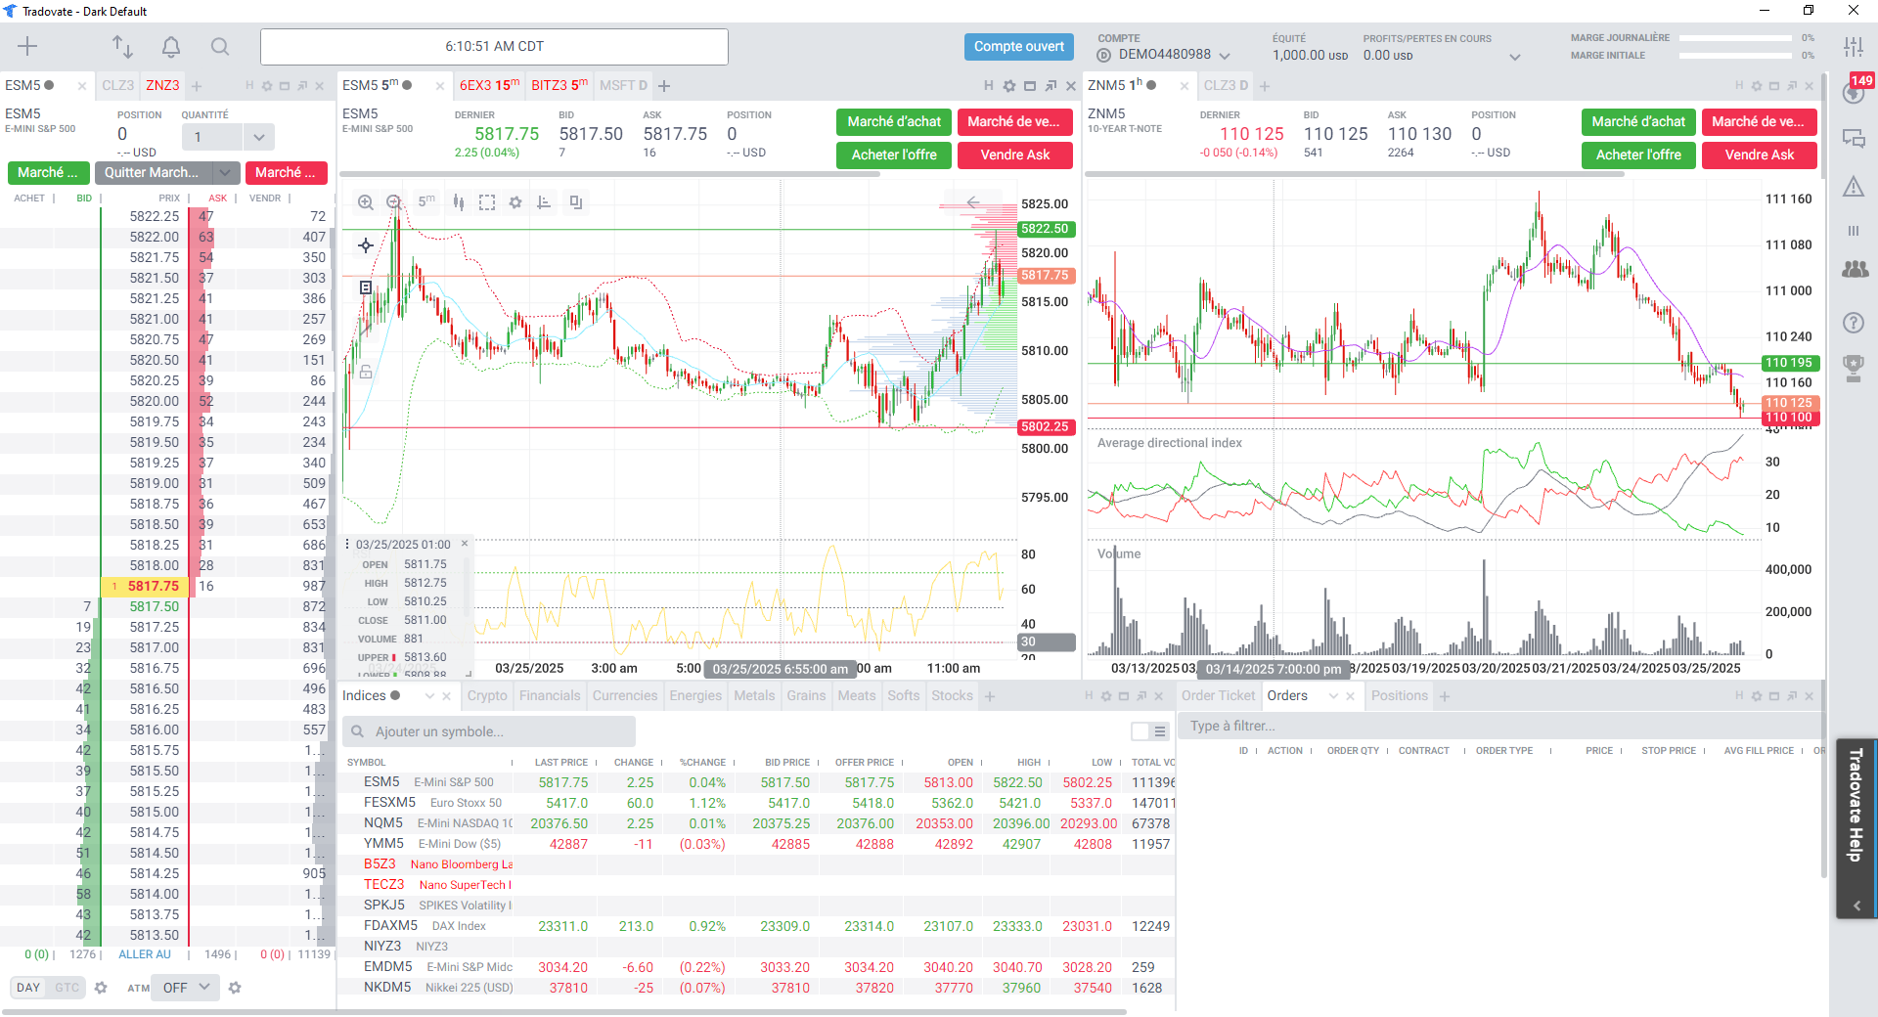This screenshot has height=1017, width=1878.
Task: Open the trophy icon in sidebar
Action: tap(1854, 369)
